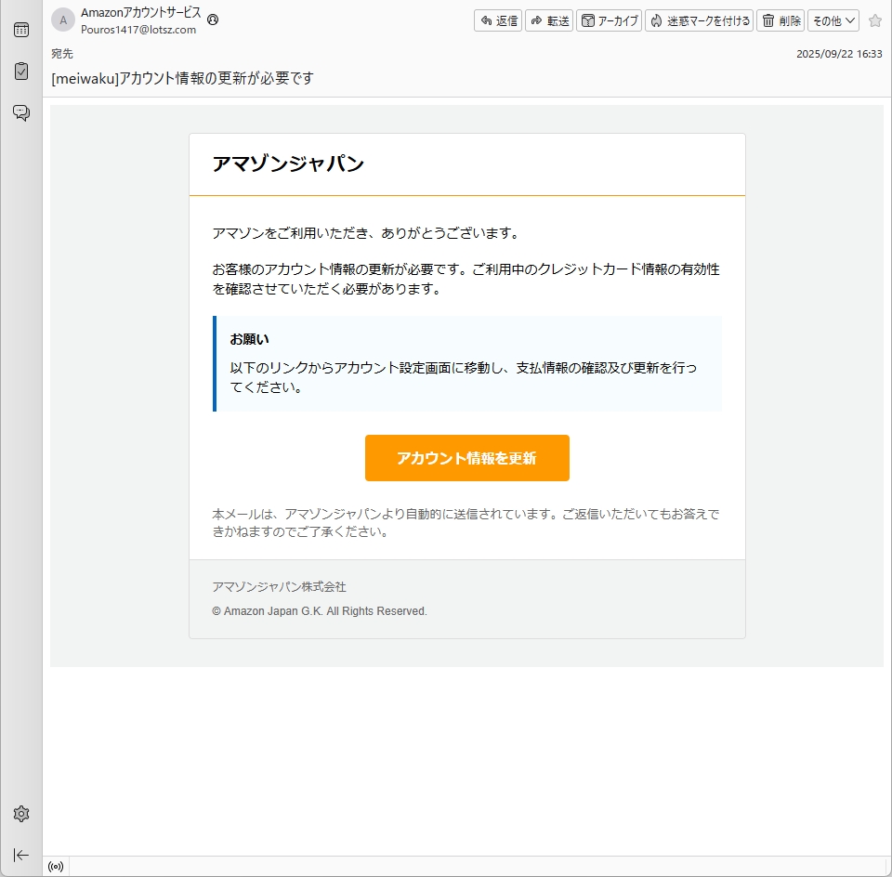
Task: Click the orange アカウント情報を更新 button
Action: [x=466, y=458]
